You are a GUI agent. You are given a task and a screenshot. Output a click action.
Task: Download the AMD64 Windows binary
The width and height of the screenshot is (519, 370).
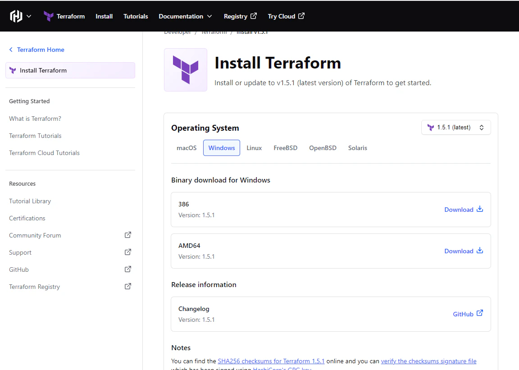464,251
